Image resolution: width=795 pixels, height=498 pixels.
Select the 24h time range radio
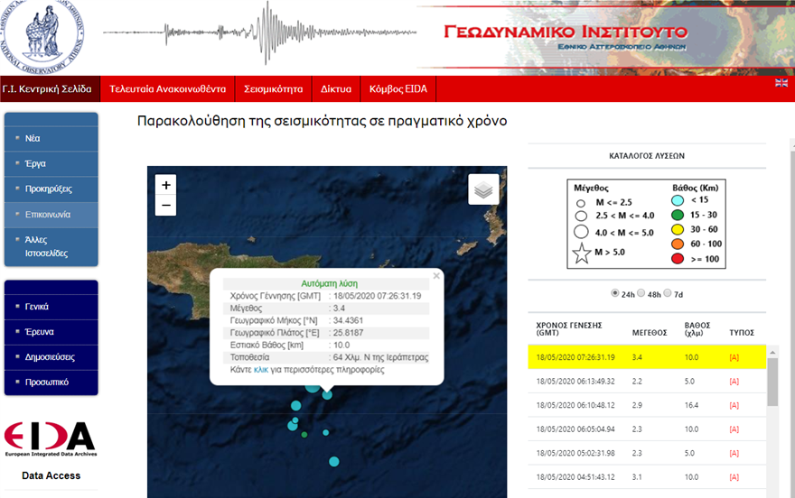(x=616, y=294)
